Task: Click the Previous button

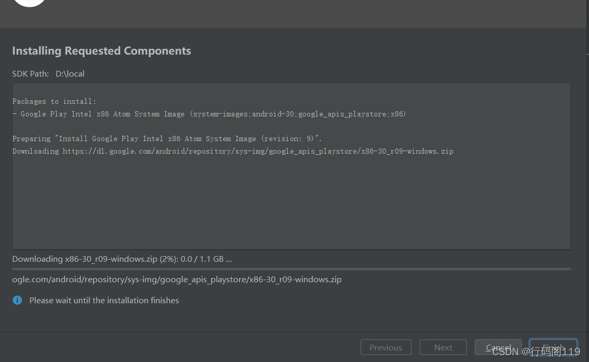Action: [x=386, y=347]
